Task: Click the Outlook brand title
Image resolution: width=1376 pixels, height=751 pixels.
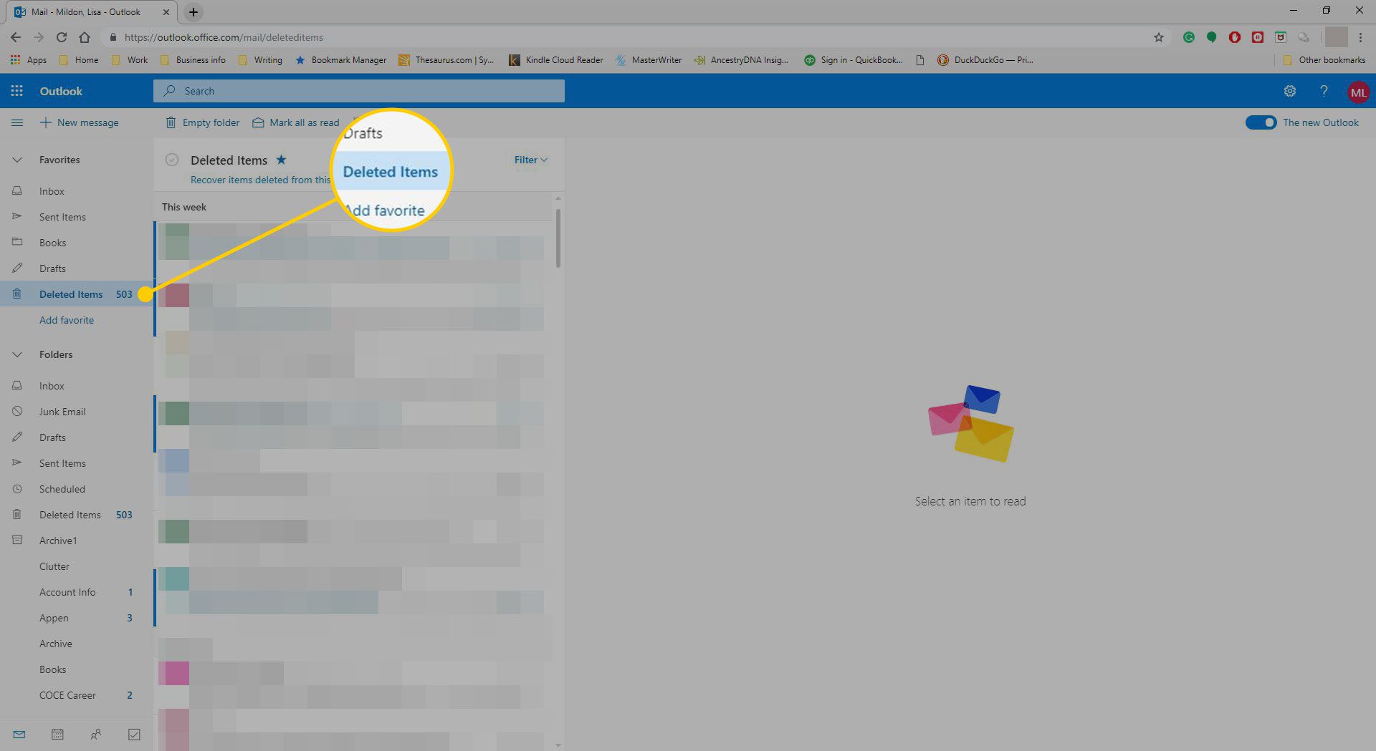Action: pyautogui.click(x=61, y=91)
